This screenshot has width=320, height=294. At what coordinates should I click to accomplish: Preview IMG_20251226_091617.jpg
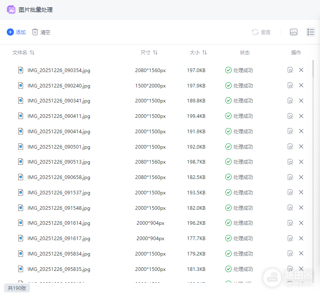point(290,238)
